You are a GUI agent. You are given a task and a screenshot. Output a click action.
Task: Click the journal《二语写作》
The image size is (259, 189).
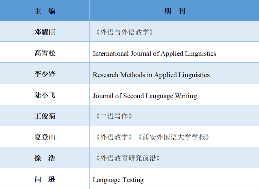coord(114,116)
